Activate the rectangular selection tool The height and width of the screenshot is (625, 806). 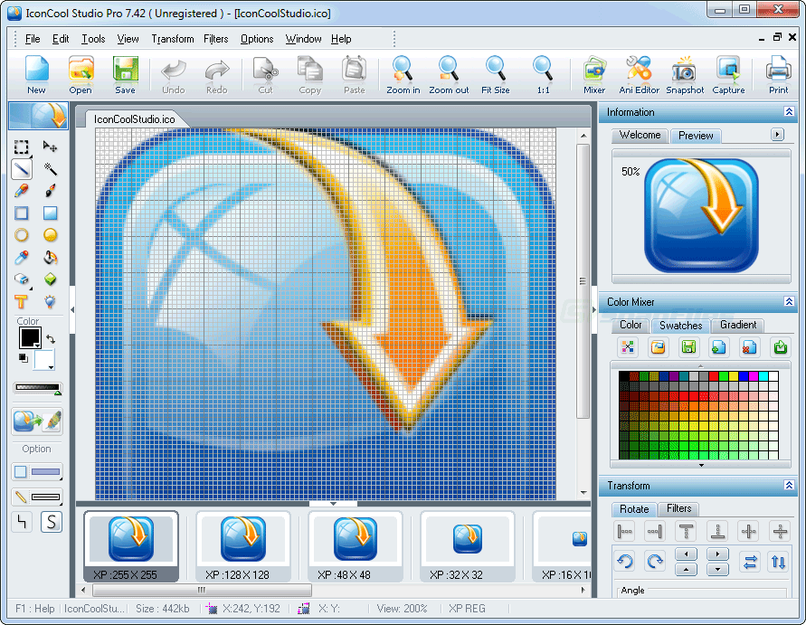pos(23,147)
